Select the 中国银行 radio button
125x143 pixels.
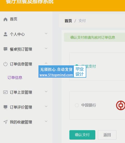[x=77, y=105]
